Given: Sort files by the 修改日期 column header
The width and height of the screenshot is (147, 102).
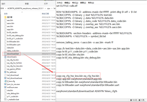Looking at the screenshot, I should point(45,14).
